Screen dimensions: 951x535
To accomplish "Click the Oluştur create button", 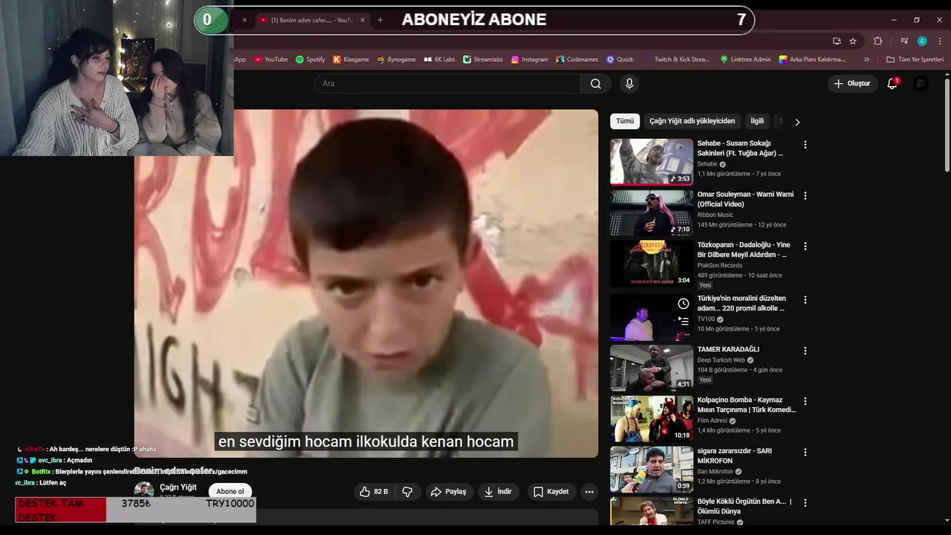I will tap(851, 84).
